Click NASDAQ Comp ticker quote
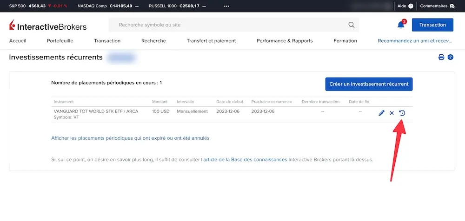This screenshot has width=465, height=221. 108,6
